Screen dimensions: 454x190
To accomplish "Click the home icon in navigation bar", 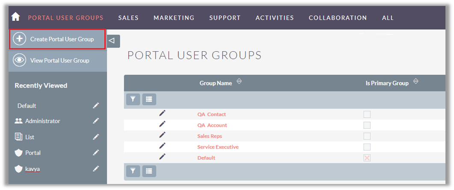I will click(16, 17).
